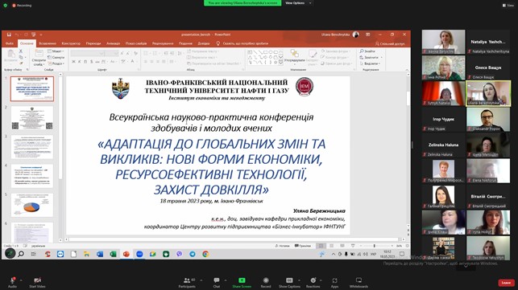518x290 pixels.
Task: Open the View Options dropdown at top
Action: click(298, 3)
